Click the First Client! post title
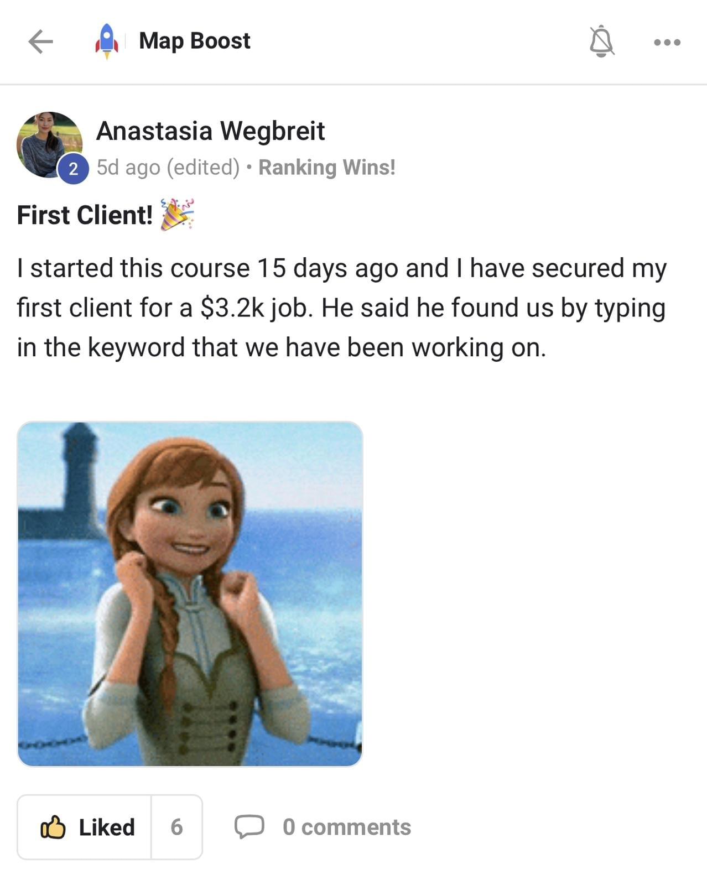707x885 pixels. click(x=85, y=215)
